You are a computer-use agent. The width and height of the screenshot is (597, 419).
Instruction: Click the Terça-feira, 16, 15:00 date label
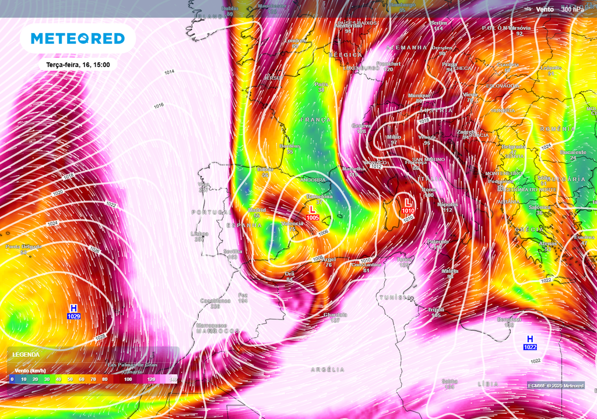click(x=79, y=65)
